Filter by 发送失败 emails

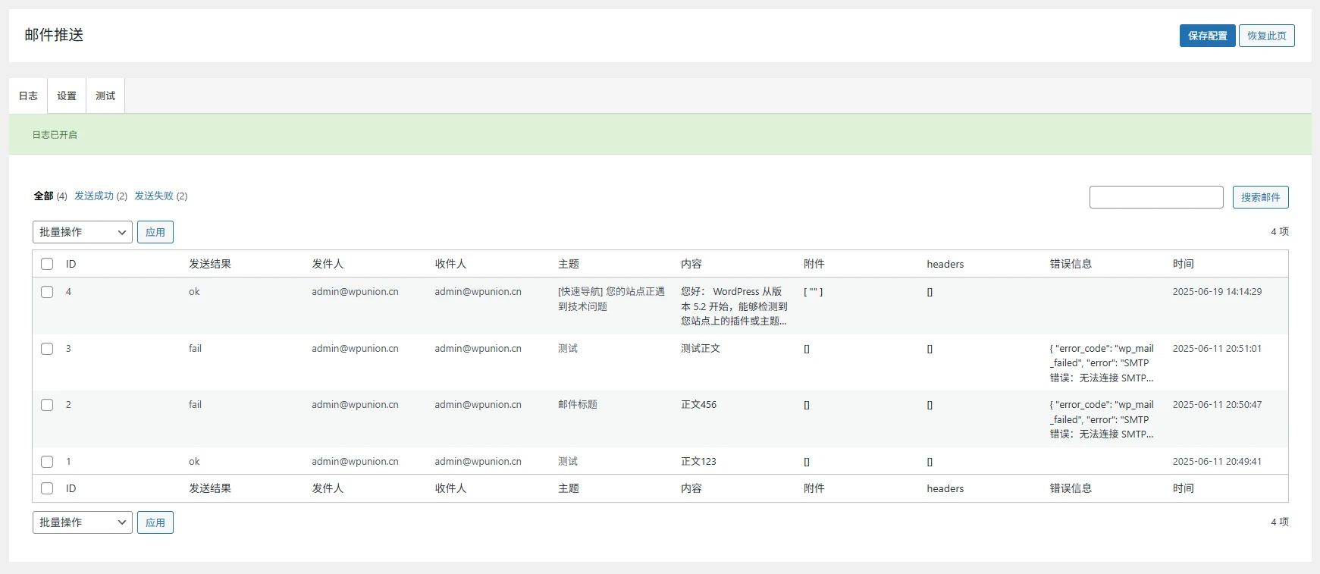coord(154,196)
